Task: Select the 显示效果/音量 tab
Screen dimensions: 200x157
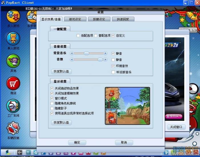Action: click(51, 19)
